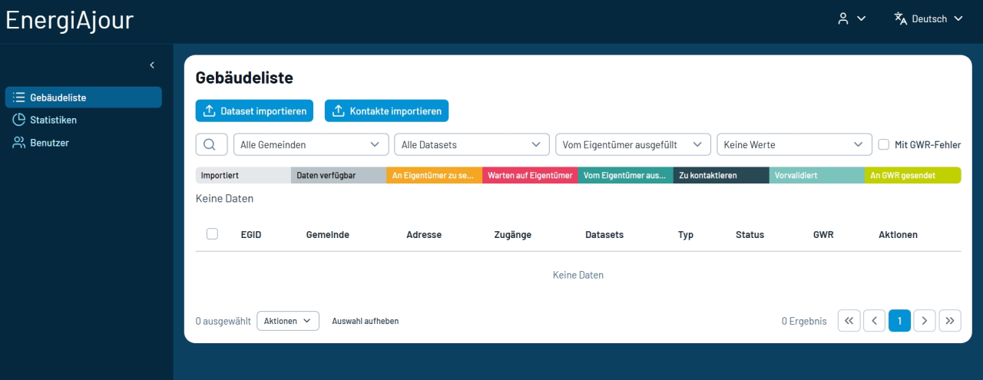The width and height of the screenshot is (983, 380).
Task: Go to the first page of results
Action: tap(849, 321)
